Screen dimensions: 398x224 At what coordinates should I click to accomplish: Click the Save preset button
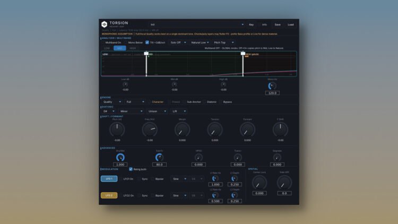point(278,24)
